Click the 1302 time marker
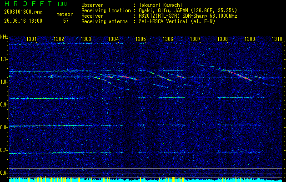 coord(59,39)
